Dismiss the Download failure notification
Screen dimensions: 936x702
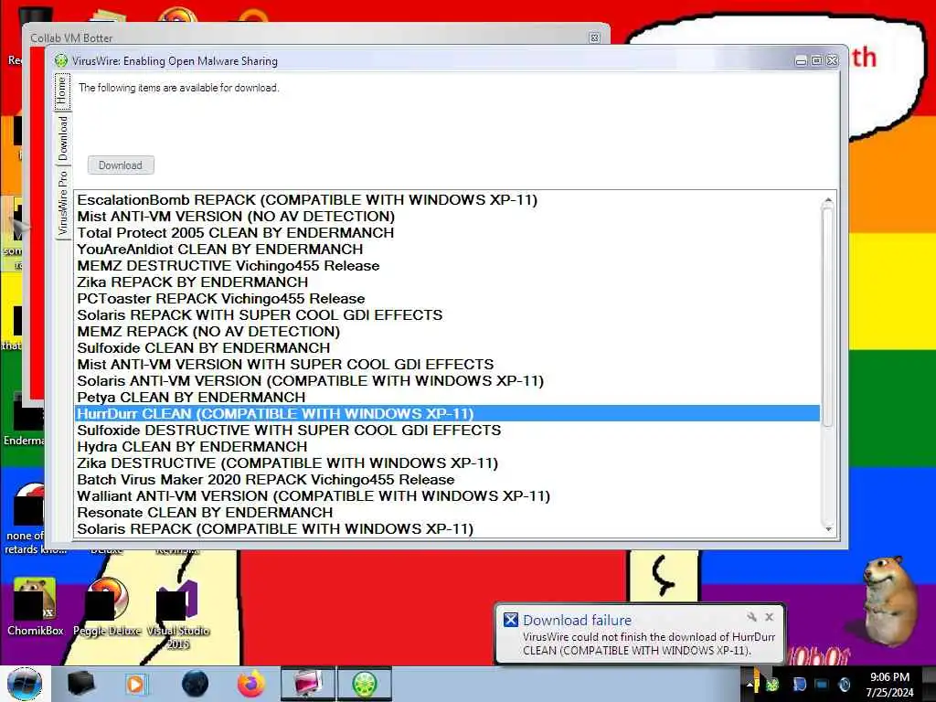pos(770,617)
